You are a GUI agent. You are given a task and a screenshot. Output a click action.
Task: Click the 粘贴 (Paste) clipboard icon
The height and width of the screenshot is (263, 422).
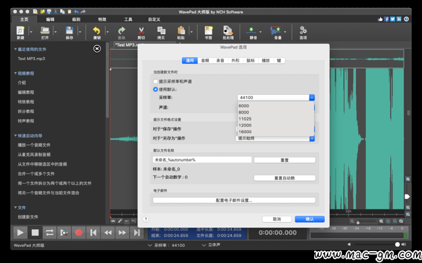coord(181,30)
